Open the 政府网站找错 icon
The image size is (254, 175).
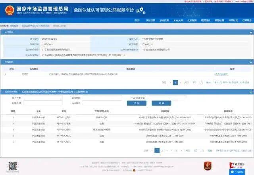(x=237, y=165)
